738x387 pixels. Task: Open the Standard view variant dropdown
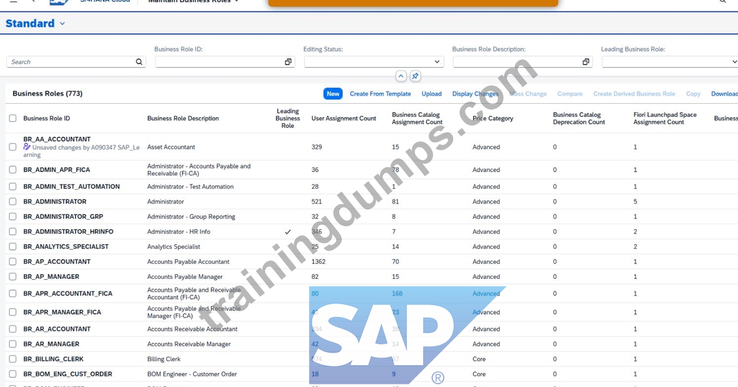click(x=62, y=23)
